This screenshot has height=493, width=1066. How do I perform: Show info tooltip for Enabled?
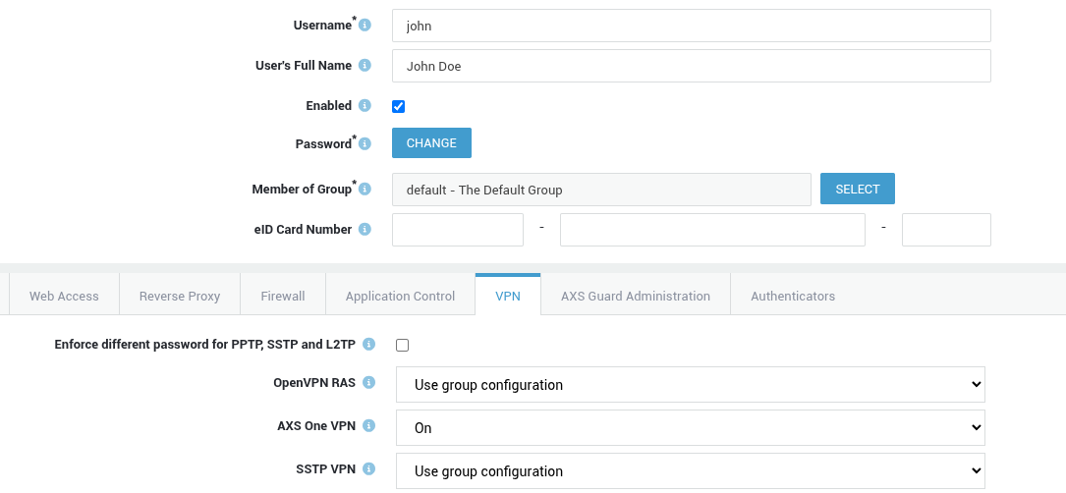tap(365, 105)
